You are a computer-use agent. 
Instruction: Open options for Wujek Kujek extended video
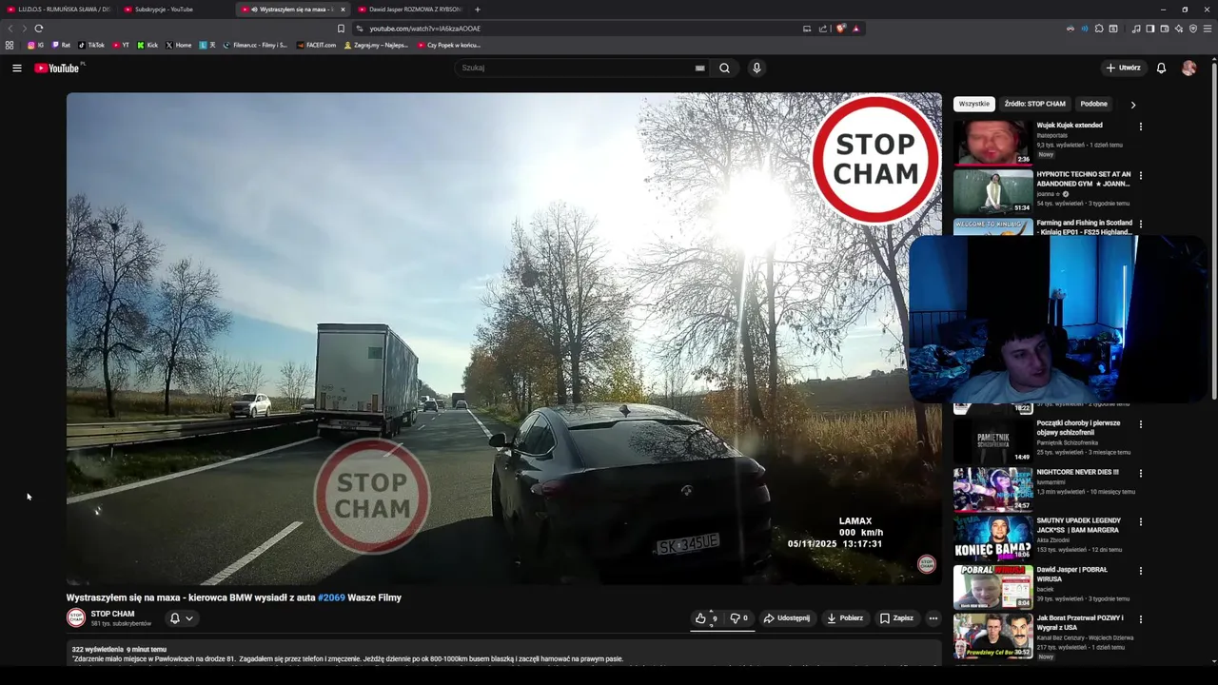click(x=1140, y=127)
